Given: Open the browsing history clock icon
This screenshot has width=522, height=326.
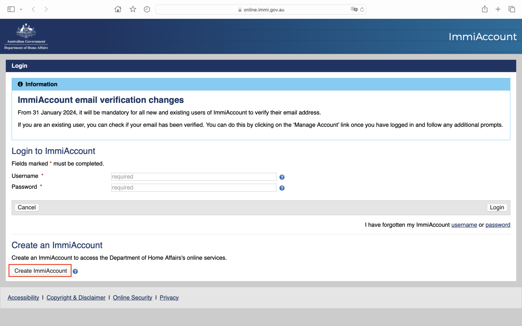Looking at the screenshot, I should point(147,9).
